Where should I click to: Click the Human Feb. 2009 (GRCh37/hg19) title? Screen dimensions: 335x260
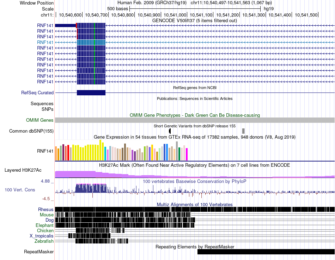tap(152, 3)
